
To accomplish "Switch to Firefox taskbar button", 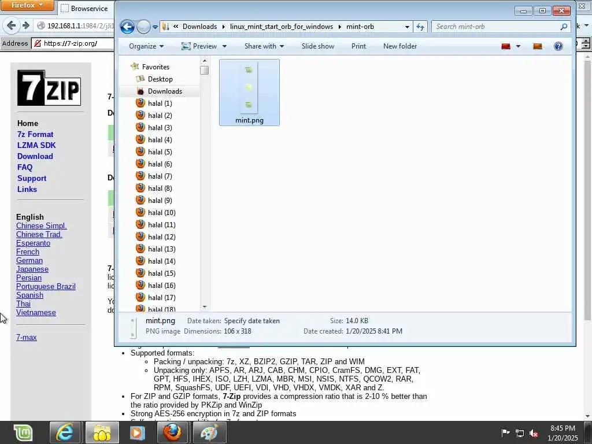I will coord(172,432).
